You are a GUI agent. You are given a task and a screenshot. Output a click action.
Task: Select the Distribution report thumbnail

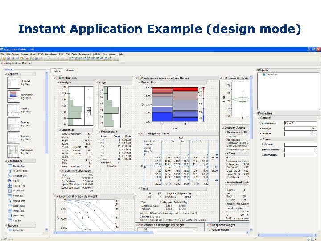tap(13, 151)
